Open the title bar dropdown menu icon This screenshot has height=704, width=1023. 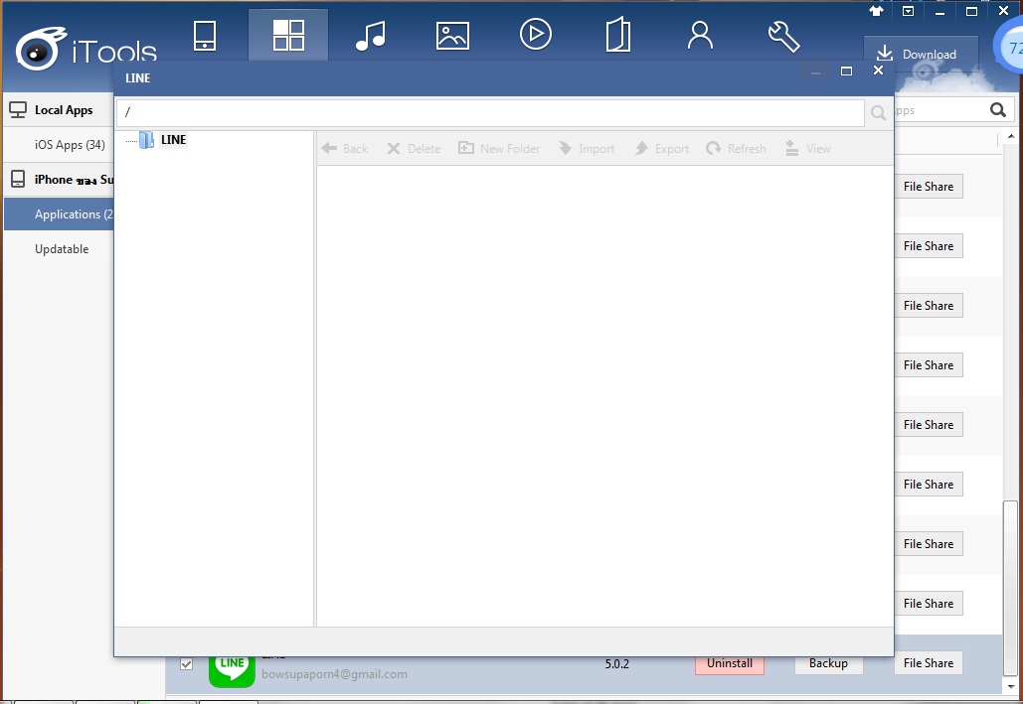click(909, 11)
